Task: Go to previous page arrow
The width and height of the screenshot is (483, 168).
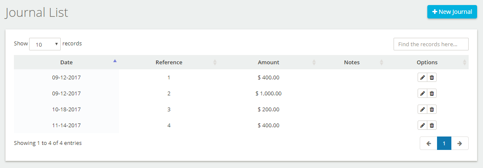Action: coord(429,144)
